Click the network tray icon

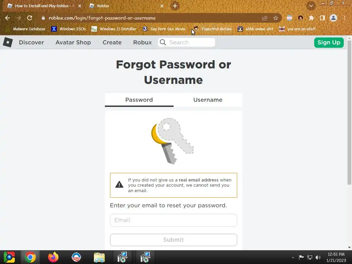click(310, 257)
